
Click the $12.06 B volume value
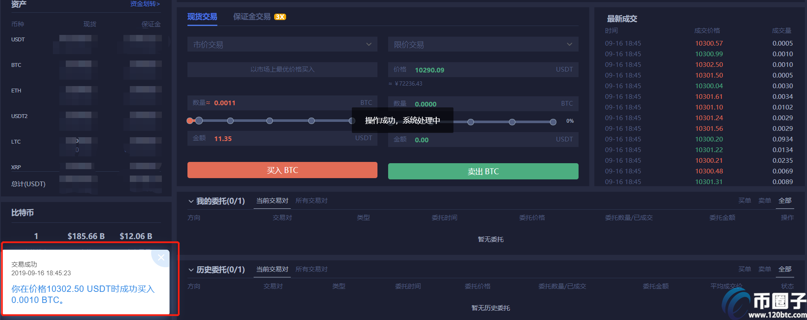point(136,236)
